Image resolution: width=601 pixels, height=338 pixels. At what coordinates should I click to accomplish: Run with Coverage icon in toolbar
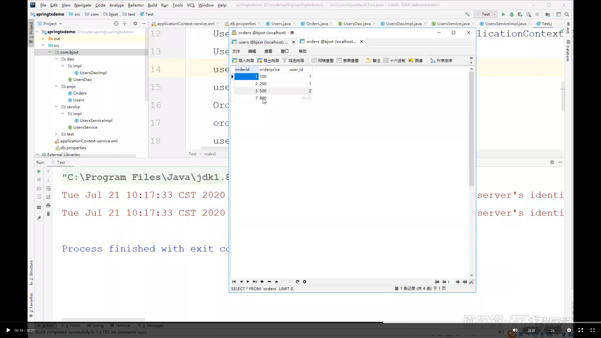[x=520, y=14]
